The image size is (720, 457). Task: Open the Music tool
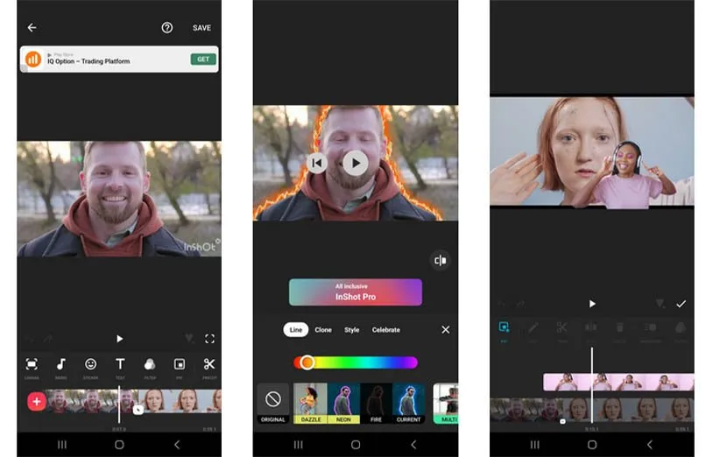[x=61, y=365]
